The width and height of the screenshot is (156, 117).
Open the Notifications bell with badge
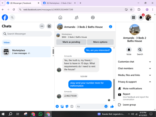point(141,17)
